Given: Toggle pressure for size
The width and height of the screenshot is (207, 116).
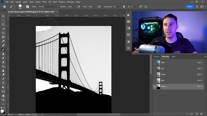Looking at the screenshot, I should 140,7.
